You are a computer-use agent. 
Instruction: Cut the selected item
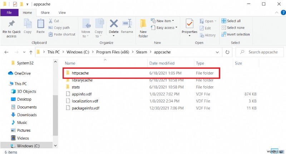[x=54, y=21]
